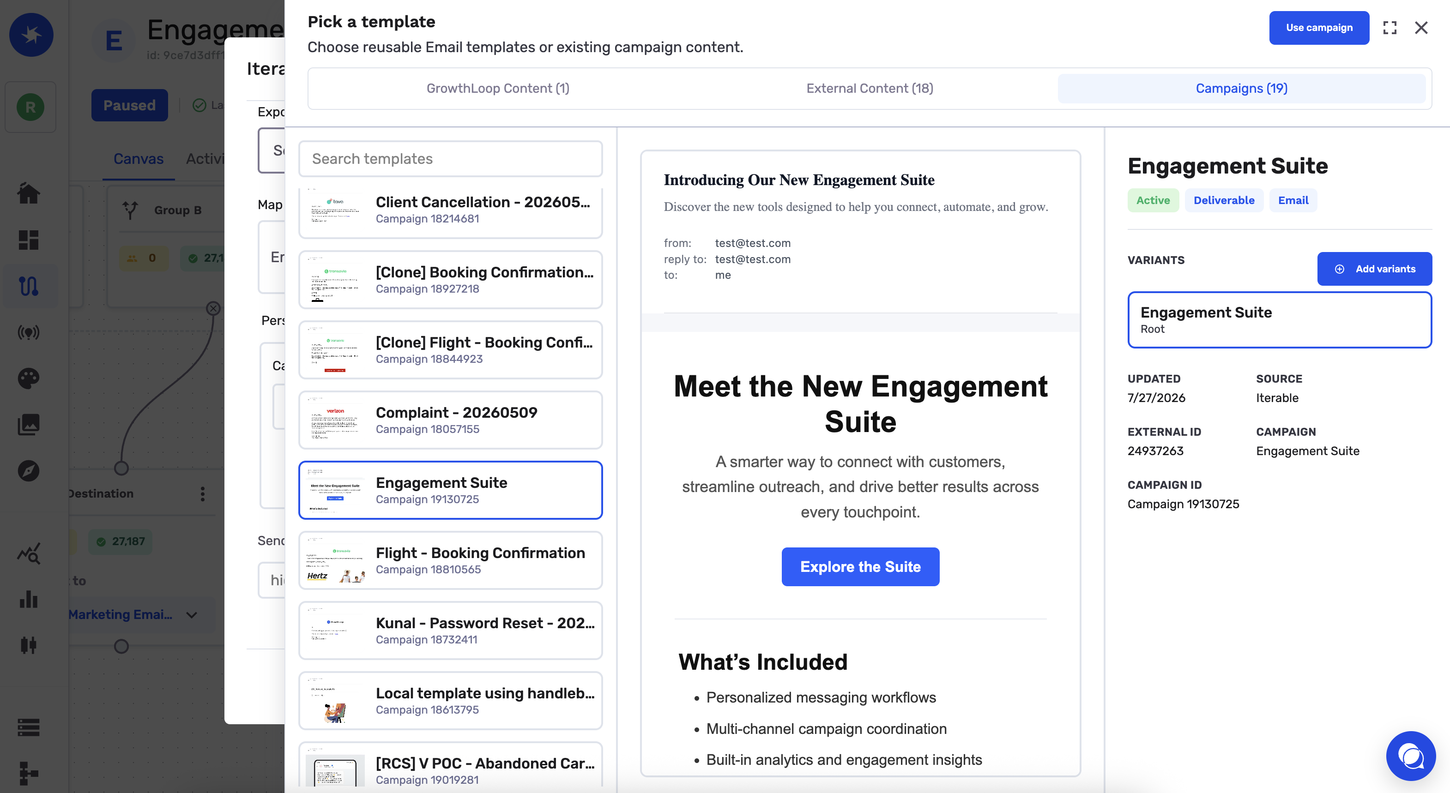This screenshot has width=1450, height=793.
Task: Click the Introducing Our New Engagement Suite subject
Action: [x=799, y=180]
